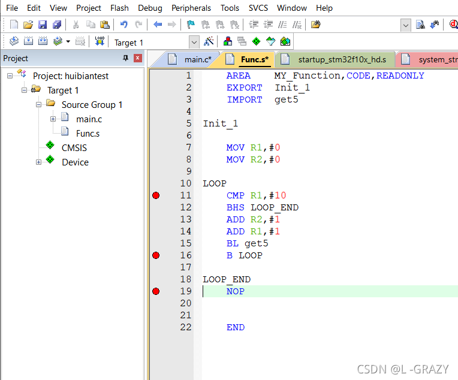The height and width of the screenshot is (380, 458).
Task: Select Func.s in project tree
Action: (x=88, y=134)
